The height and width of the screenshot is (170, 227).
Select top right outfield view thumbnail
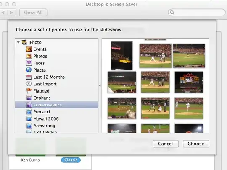coord(189,56)
